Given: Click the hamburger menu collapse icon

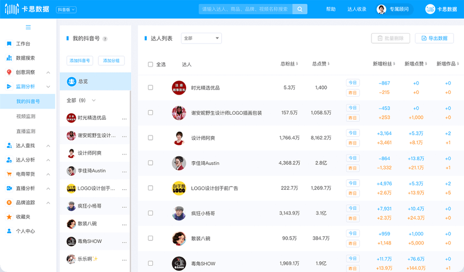Looking at the screenshot, I should click(28, 27).
